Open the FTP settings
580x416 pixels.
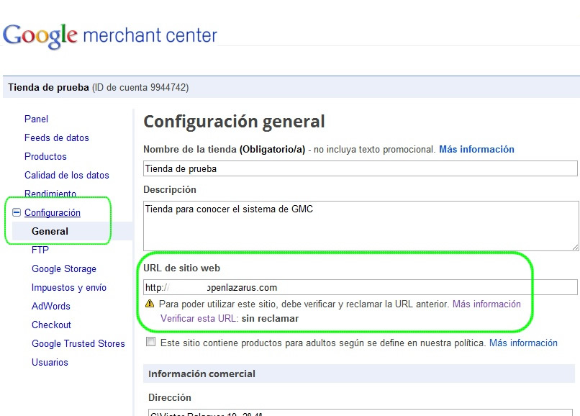[40, 250]
